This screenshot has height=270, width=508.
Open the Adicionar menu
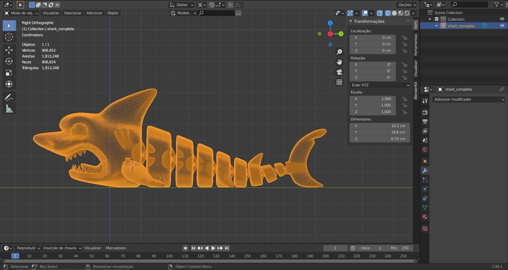pyautogui.click(x=94, y=13)
